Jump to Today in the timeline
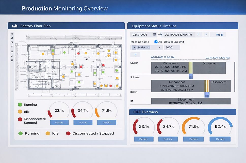Screen dimensions: 246x163 coord(219,35)
